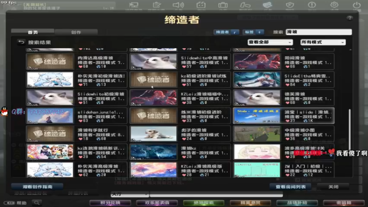Click the heart icon on 中级滑坡小图 card
This screenshot has height=207, width=368.
click(287, 139)
